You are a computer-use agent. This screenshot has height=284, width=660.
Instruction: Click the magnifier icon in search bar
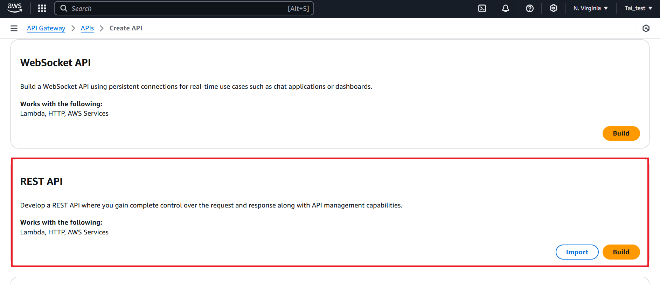(64, 8)
